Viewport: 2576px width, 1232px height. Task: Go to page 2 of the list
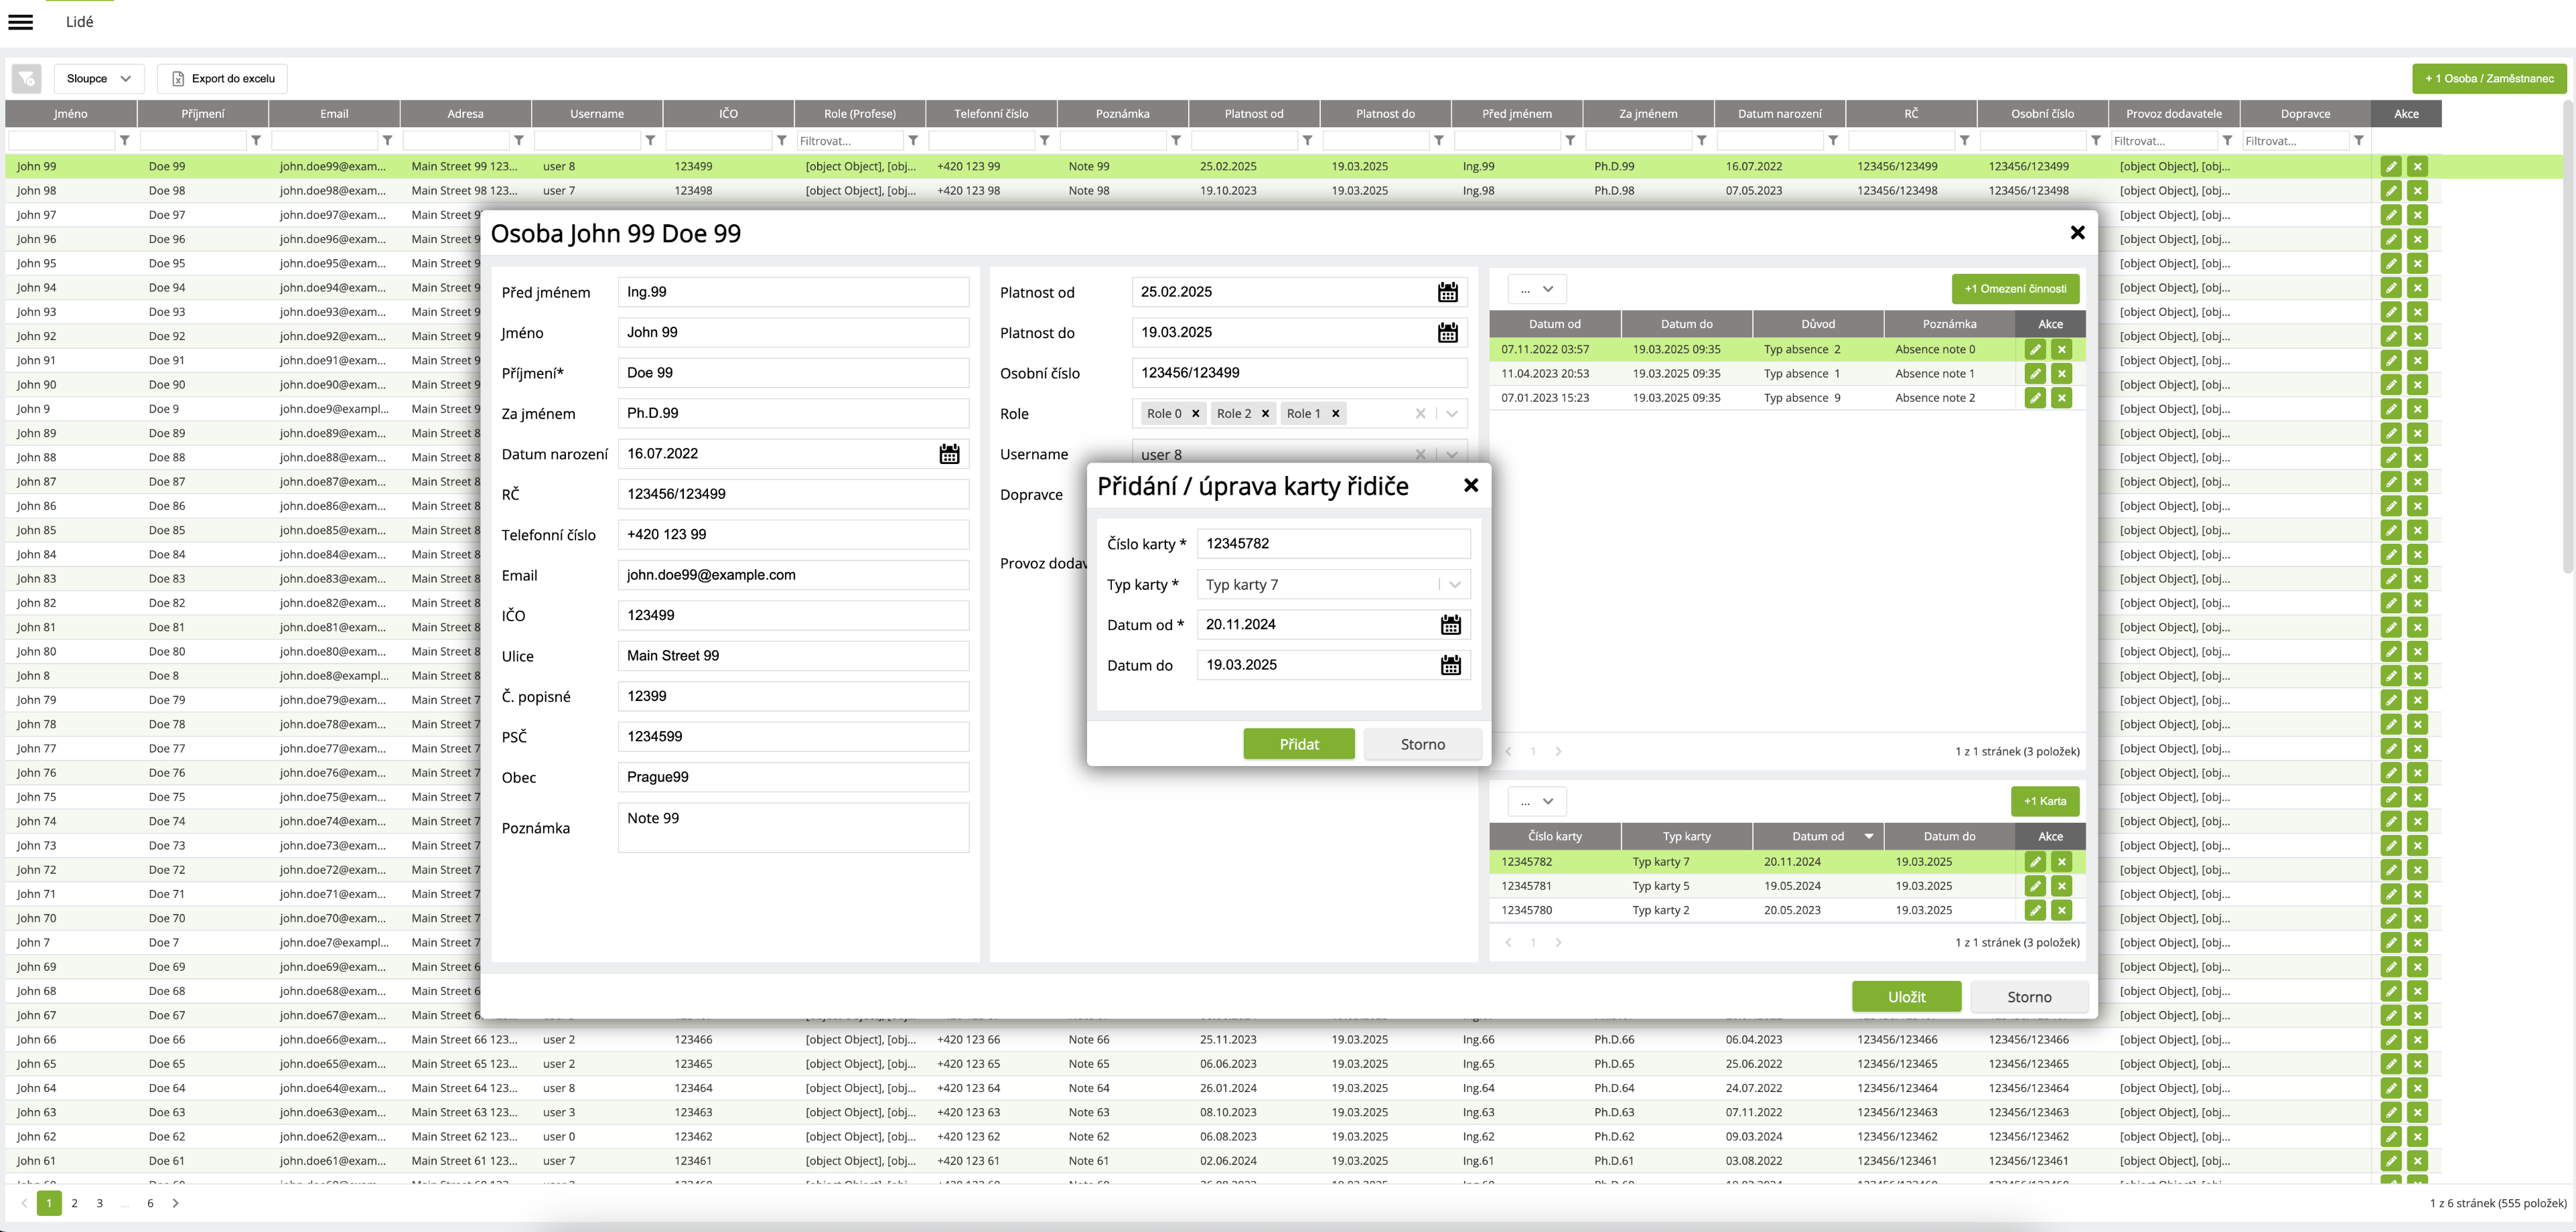pos(74,1203)
